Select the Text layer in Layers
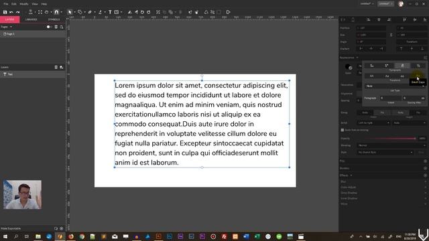Image resolution: width=429 pixels, height=241 pixels. [33, 74]
